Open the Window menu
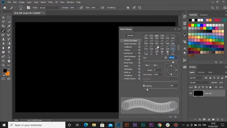The width and height of the screenshot is (227, 128). point(70,2)
